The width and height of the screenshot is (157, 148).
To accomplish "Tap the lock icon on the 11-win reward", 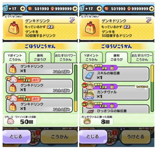I will [112, 106].
